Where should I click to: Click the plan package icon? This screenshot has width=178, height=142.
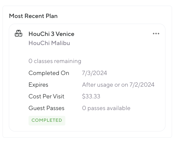point(19,34)
